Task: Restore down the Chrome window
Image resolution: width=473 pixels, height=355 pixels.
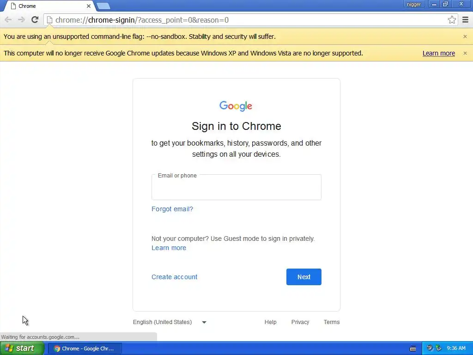Action: (445, 4)
